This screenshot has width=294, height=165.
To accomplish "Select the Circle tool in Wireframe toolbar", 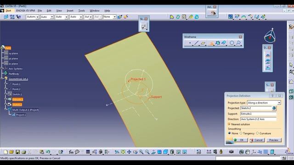I will coord(232,43).
